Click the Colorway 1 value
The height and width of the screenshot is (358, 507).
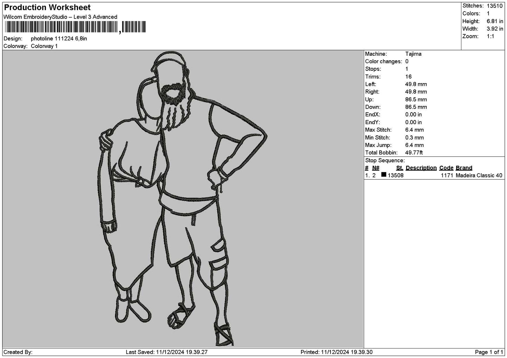pyautogui.click(x=44, y=46)
